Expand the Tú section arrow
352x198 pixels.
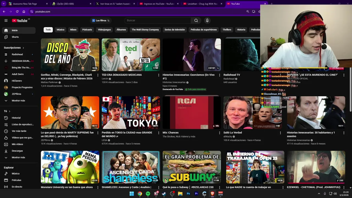pos(10,111)
